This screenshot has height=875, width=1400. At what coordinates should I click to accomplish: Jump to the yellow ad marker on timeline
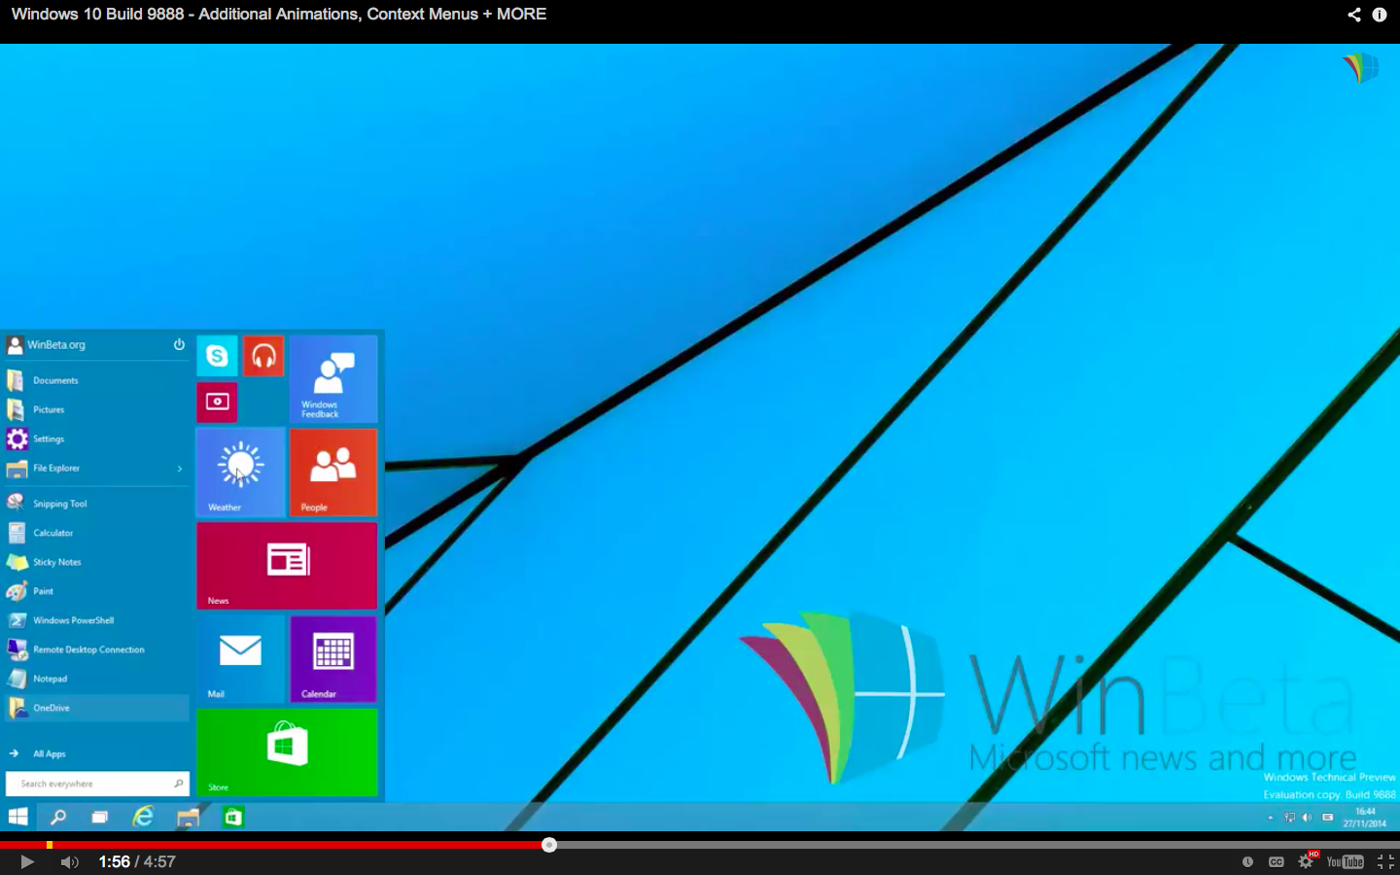[50, 845]
